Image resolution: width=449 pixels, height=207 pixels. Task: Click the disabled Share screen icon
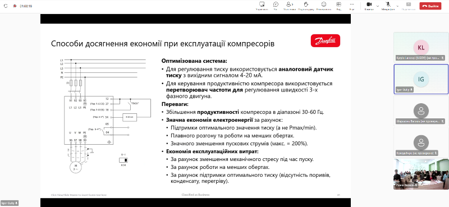point(409,6)
